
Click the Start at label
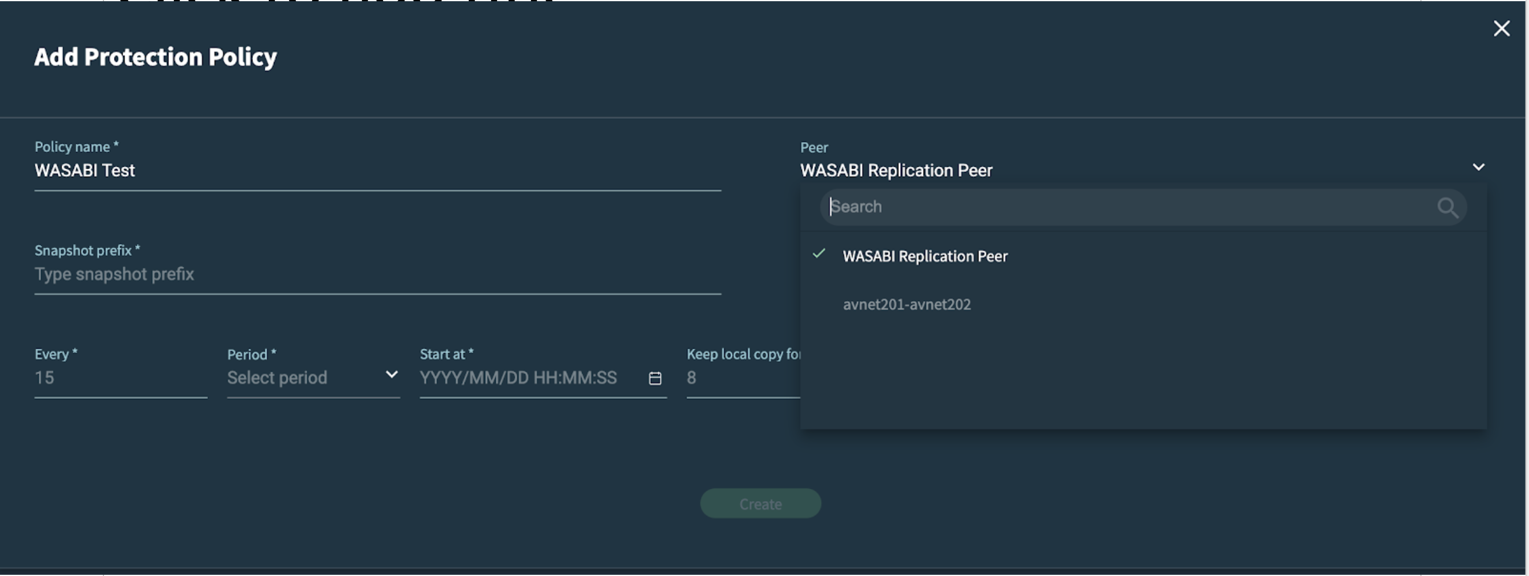[446, 354]
